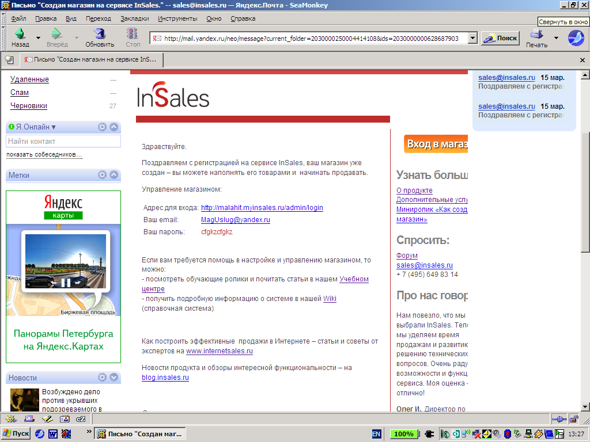Click the power plug tray icon
This screenshot has width=590, height=442.
(x=429, y=434)
